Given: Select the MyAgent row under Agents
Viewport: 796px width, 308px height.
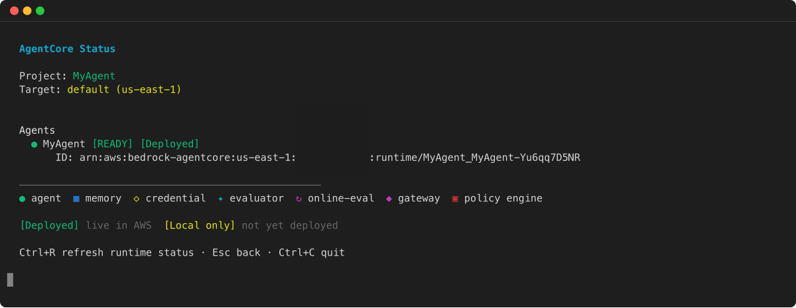Looking at the screenshot, I should [x=115, y=144].
